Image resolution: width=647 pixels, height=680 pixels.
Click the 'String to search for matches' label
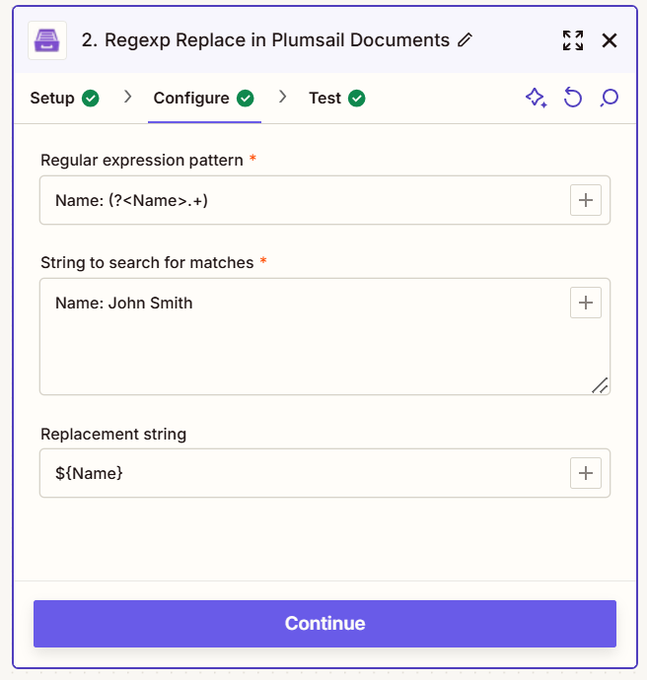[x=147, y=262]
